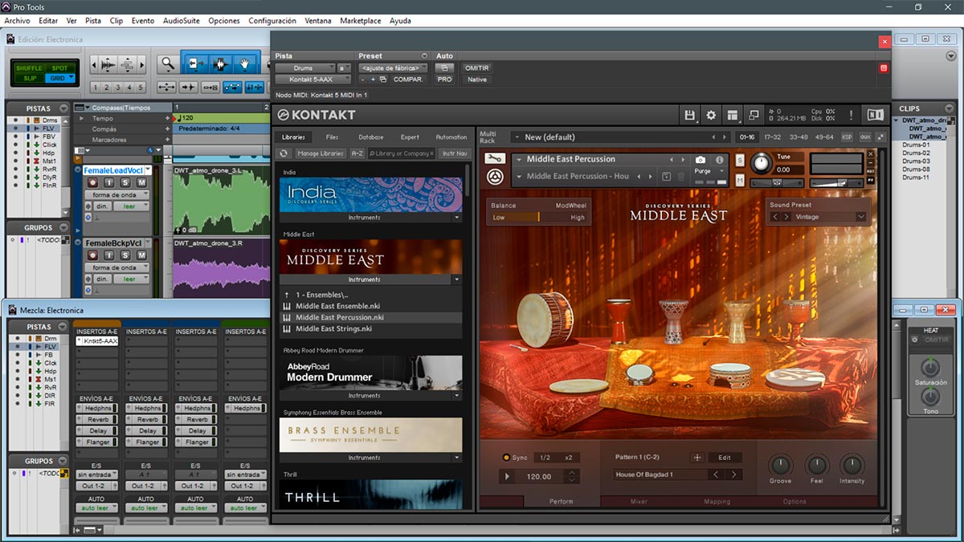The height and width of the screenshot is (542, 964).
Task: Click the Kontakt save disk icon
Action: pos(690,115)
